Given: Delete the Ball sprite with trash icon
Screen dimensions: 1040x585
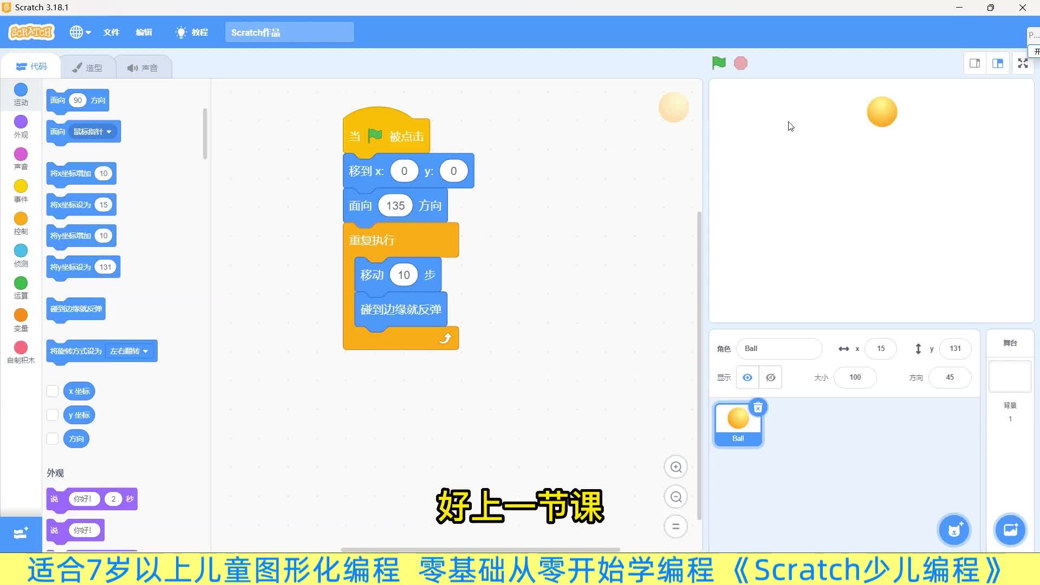Looking at the screenshot, I should [x=758, y=407].
